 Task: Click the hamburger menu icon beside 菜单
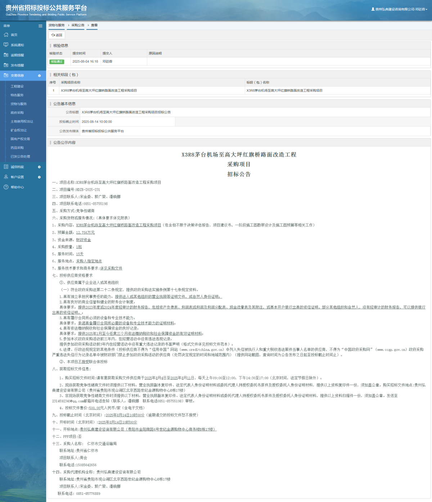(40, 26)
